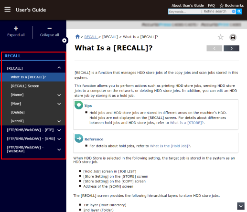
Task: Follow the What Is the [Hold Job]? link
Action: coord(170,146)
